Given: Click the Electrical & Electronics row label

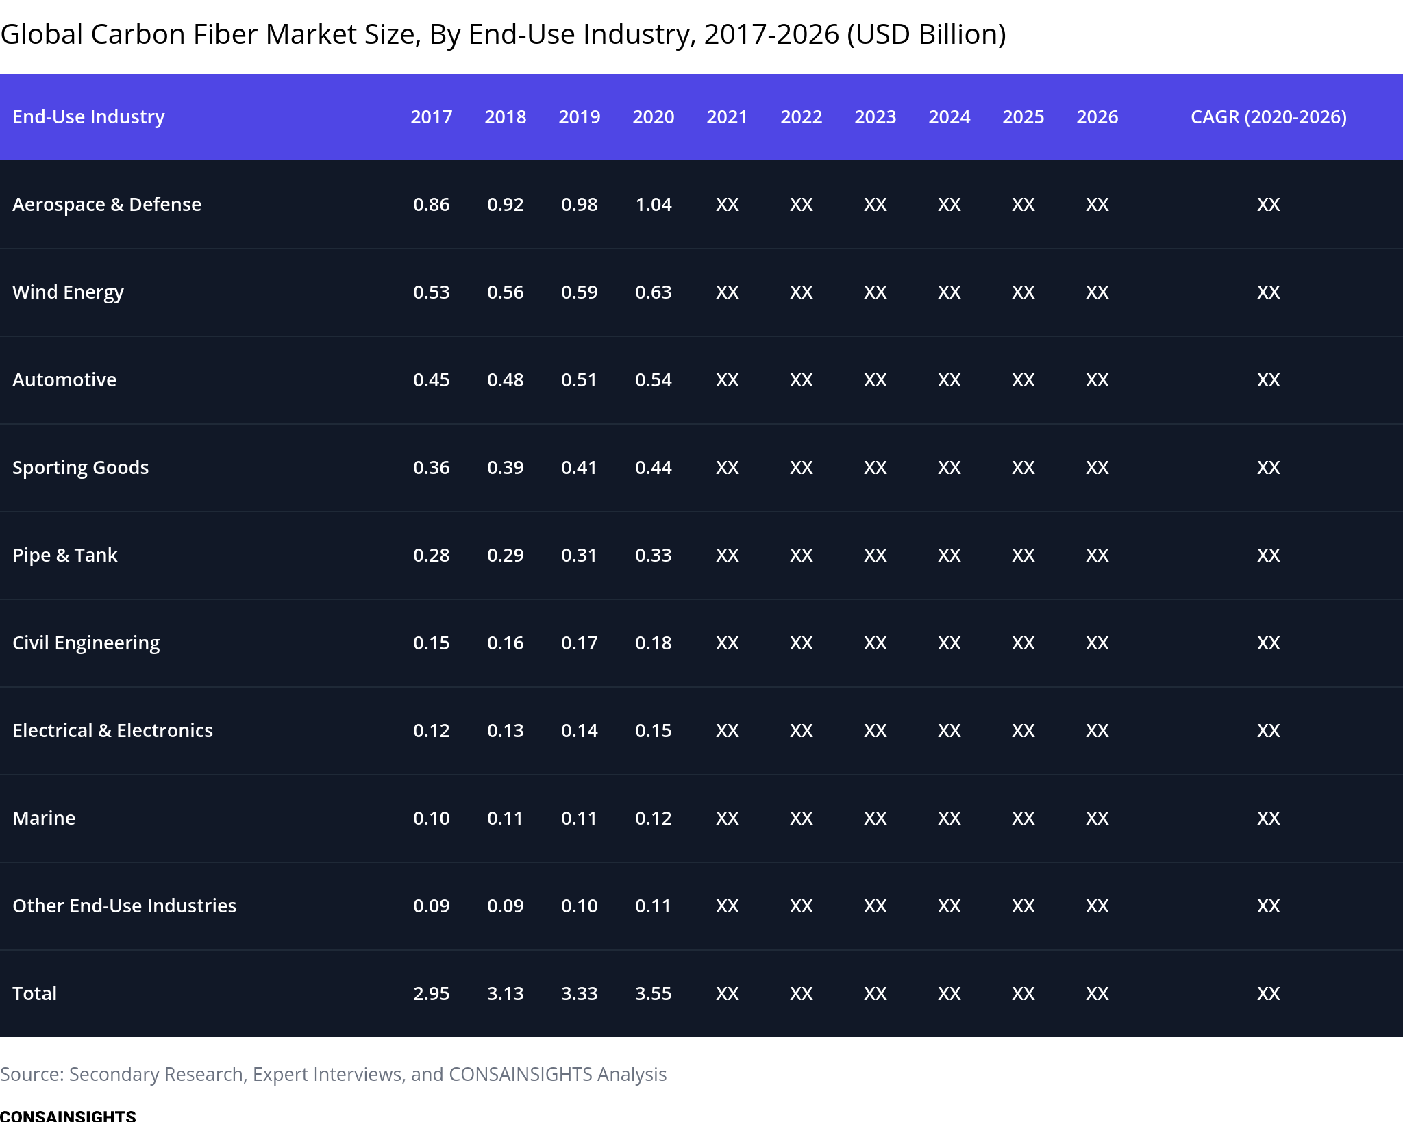Looking at the screenshot, I should pos(112,731).
